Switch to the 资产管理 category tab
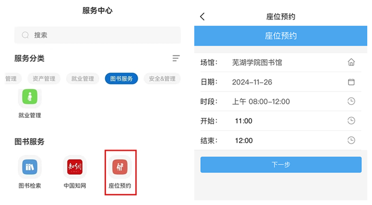372x205 pixels. (44, 79)
